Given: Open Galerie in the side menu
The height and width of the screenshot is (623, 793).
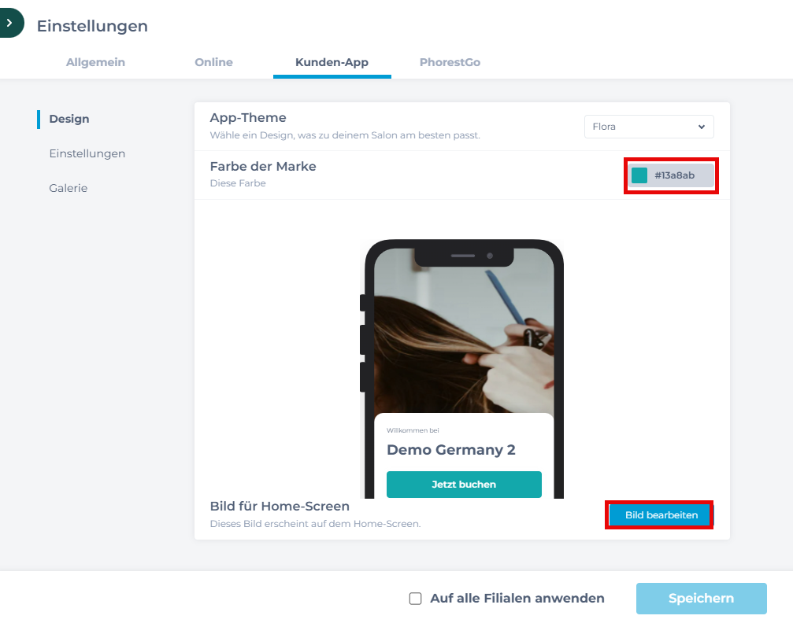Looking at the screenshot, I should point(69,188).
